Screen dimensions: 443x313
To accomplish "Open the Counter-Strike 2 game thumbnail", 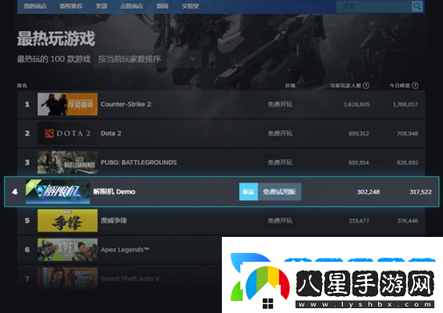I will [67, 104].
